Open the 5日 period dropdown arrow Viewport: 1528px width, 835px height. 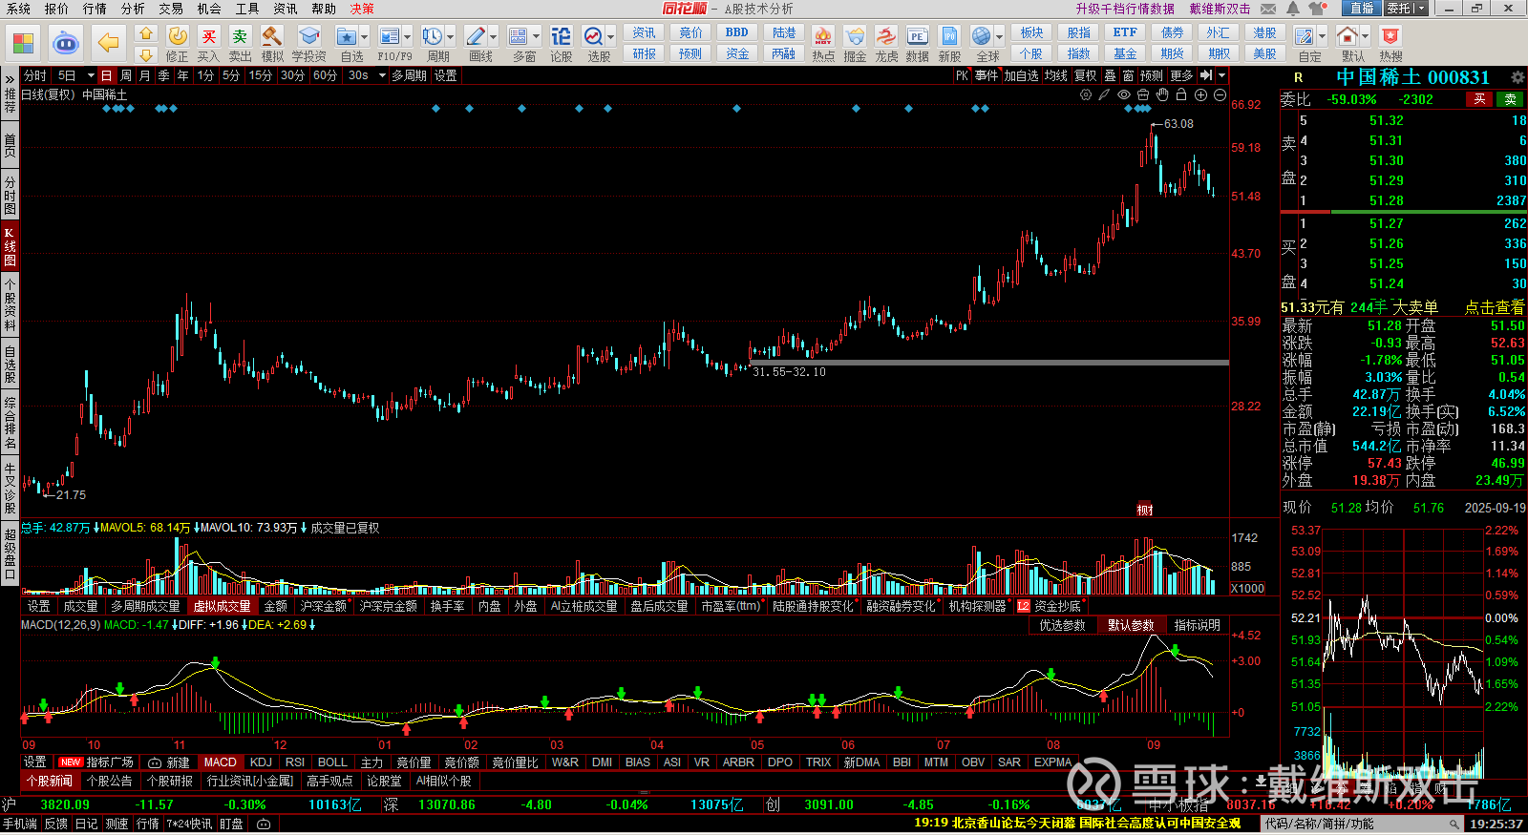pos(91,75)
